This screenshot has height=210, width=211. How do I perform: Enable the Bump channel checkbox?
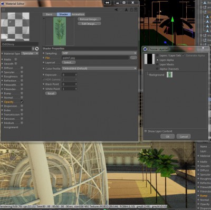coord(22,93)
